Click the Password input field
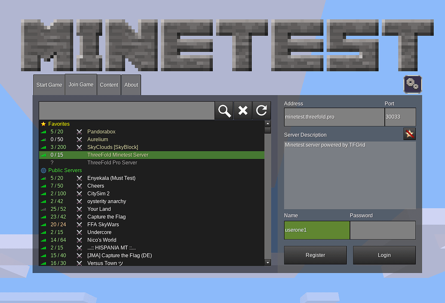445x303 pixels. click(x=382, y=230)
